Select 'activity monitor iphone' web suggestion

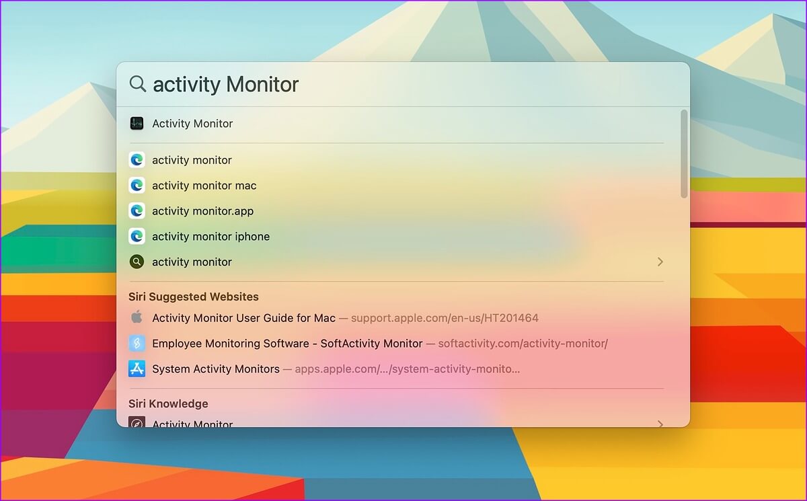(x=211, y=237)
